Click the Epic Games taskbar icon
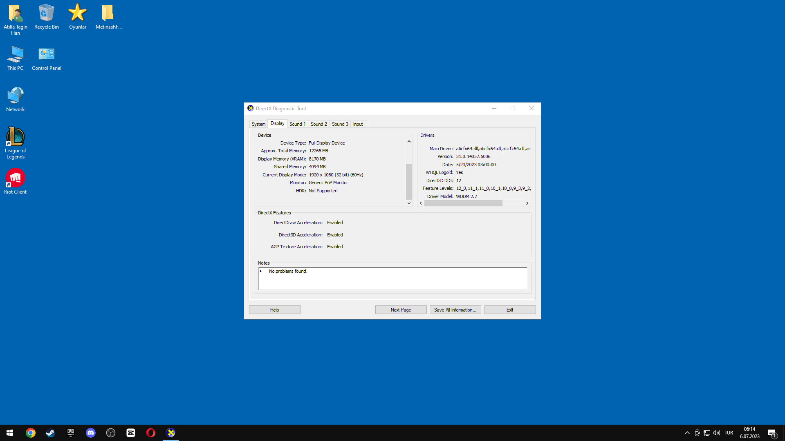This screenshot has width=785, height=441. click(x=71, y=433)
